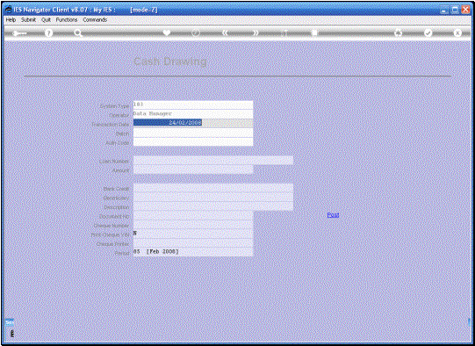Open the question mark help icon
This screenshot has height=346, width=475.
coord(49,33)
